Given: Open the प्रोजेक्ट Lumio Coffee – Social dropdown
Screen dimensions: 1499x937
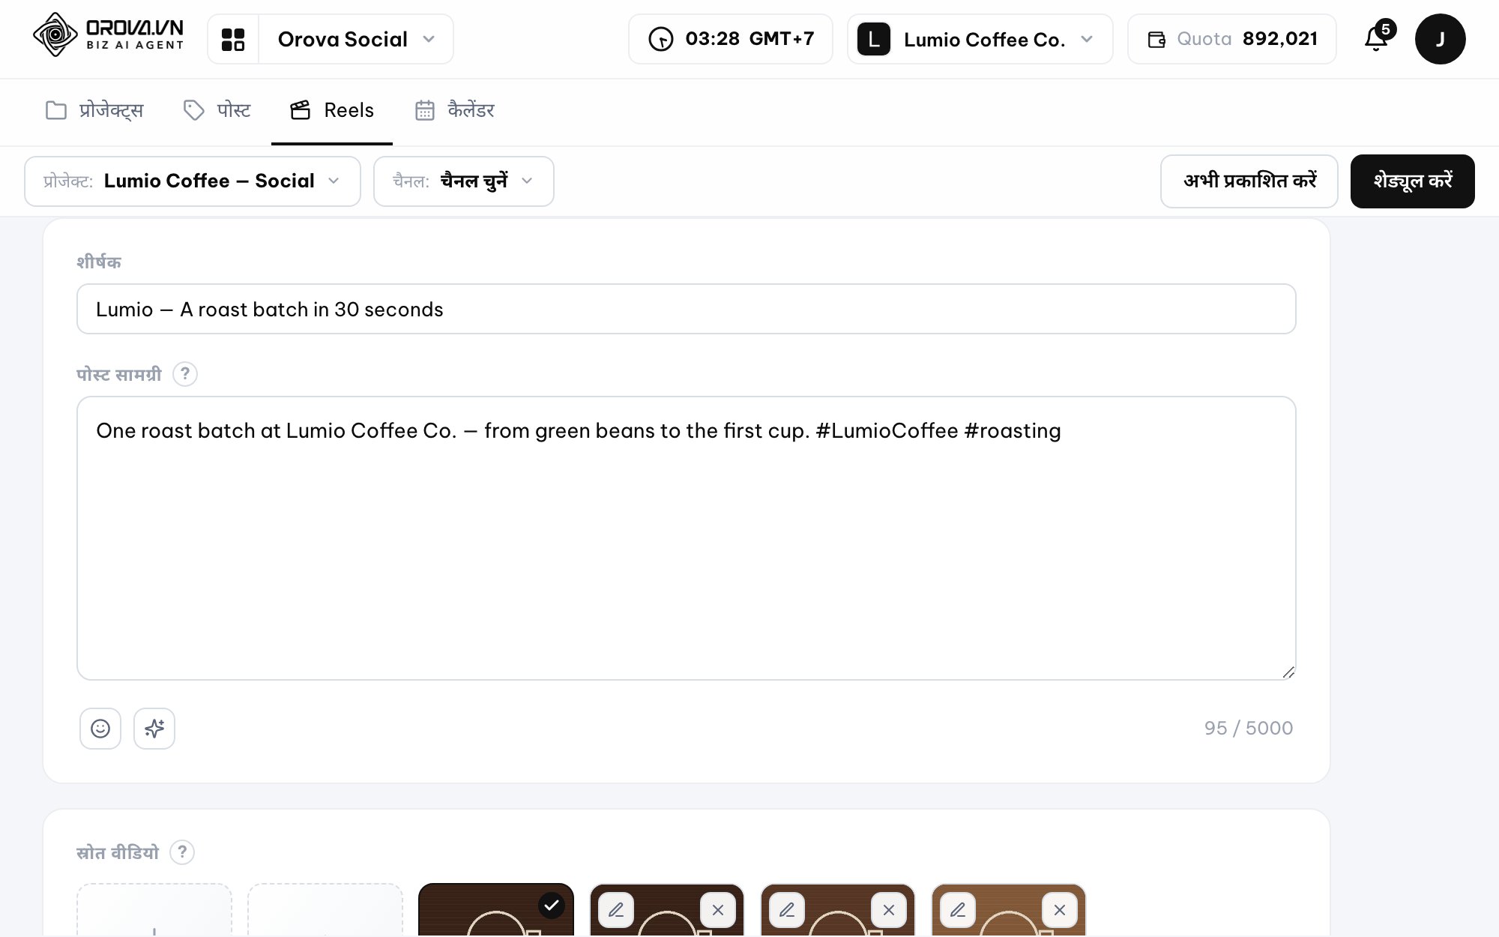Looking at the screenshot, I should click(193, 181).
